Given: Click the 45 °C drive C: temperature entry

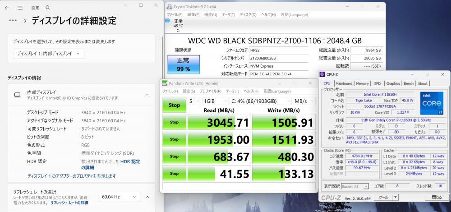Looking at the screenshot, I should pyautogui.click(x=178, y=26).
